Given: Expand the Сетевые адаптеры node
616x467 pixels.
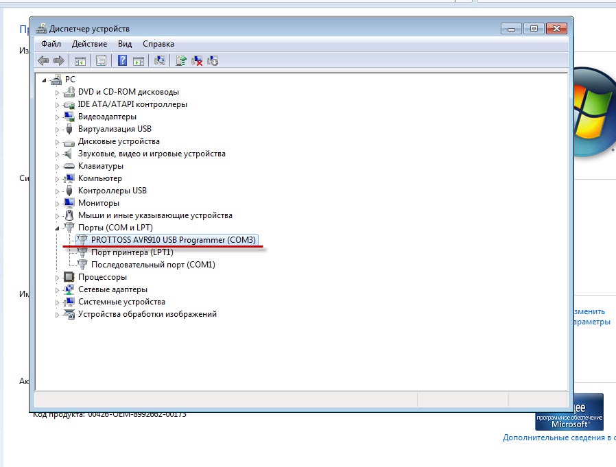Looking at the screenshot, I should point(58,289).
